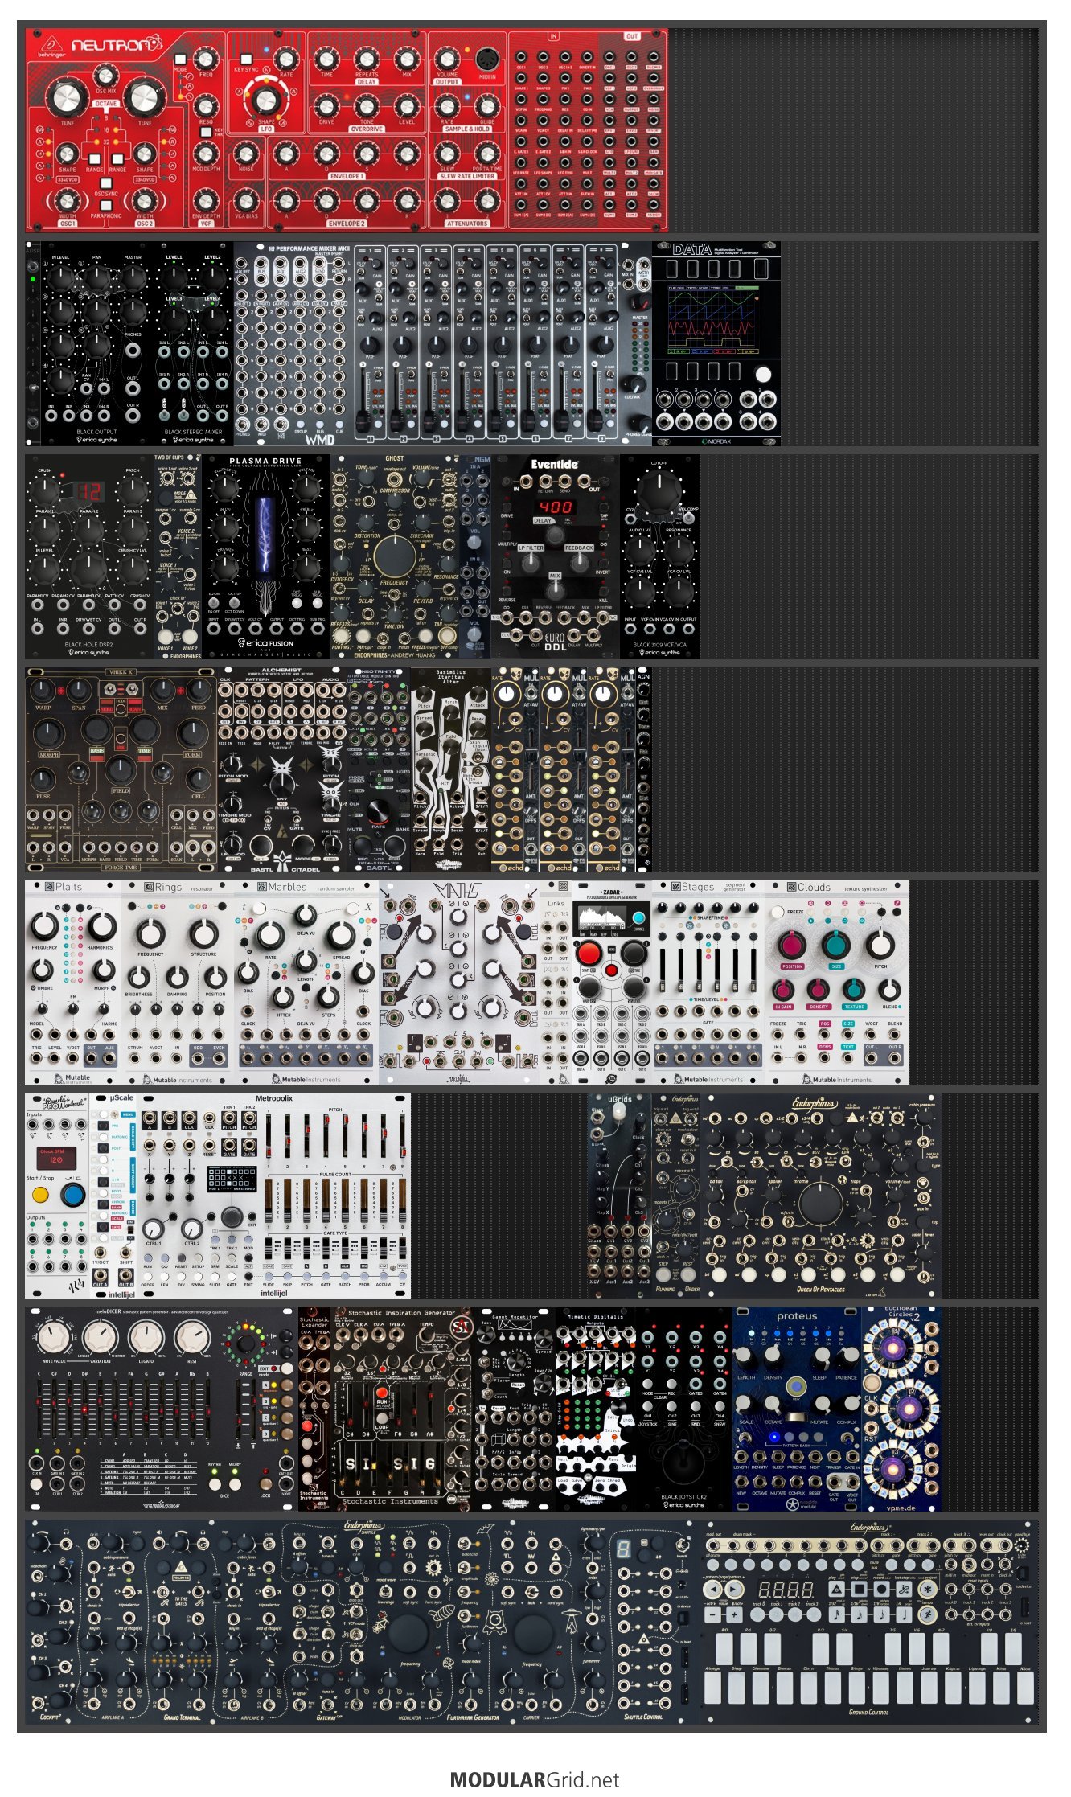Select the Neutron NOISE knob
1071x1797 pixels.
[245, 152]
